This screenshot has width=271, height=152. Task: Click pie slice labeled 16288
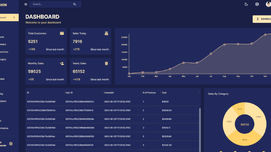[229, 121]
